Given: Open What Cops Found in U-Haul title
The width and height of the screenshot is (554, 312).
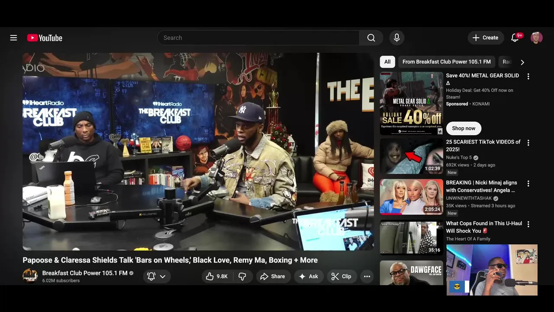Looking at the screenshot, I should pos(484,227).
